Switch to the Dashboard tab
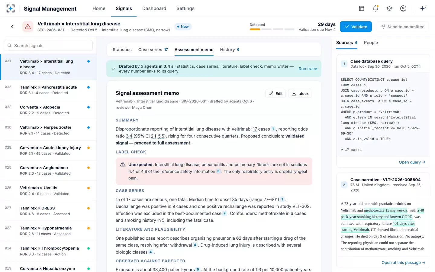 click(x=154, y=8)
